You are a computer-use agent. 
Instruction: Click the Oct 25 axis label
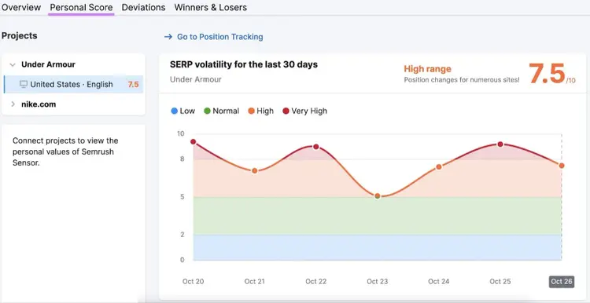pyautogui.click(x=500, y=282)
